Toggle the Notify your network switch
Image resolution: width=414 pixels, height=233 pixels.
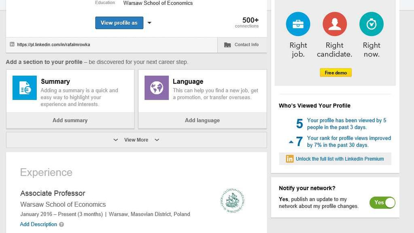[x=382, y=203]
